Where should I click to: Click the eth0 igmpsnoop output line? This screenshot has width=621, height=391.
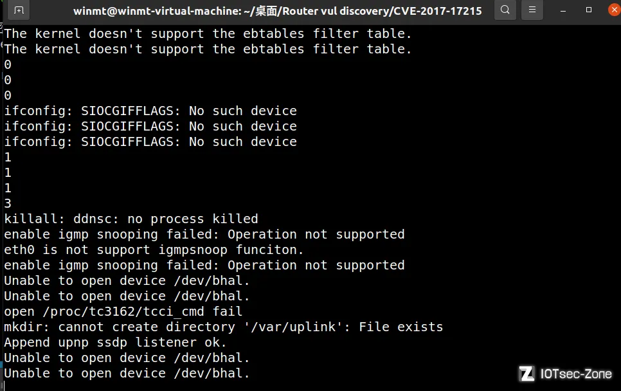154,250
